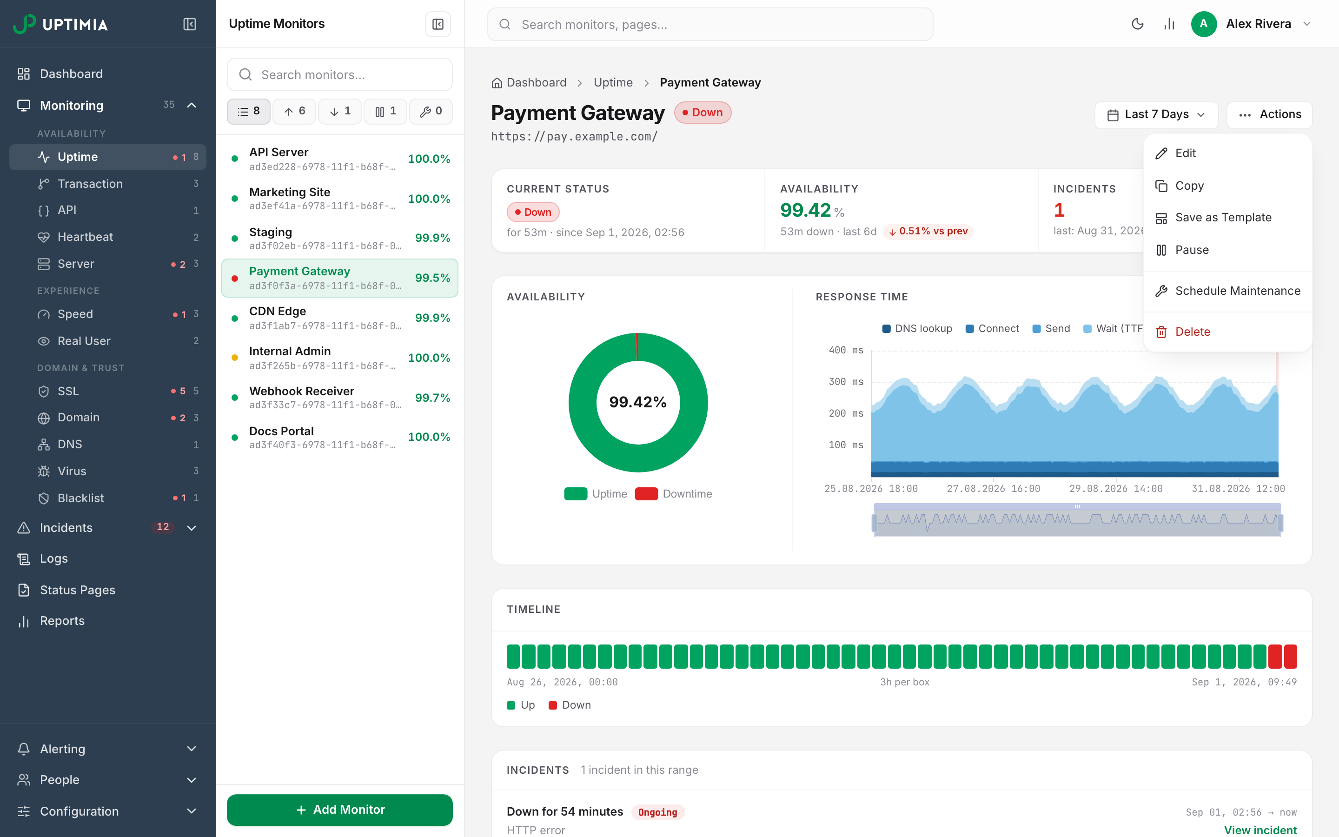Screen dimensions: 1339x837
Task: Open the Virus monitors
Action: 108,471
